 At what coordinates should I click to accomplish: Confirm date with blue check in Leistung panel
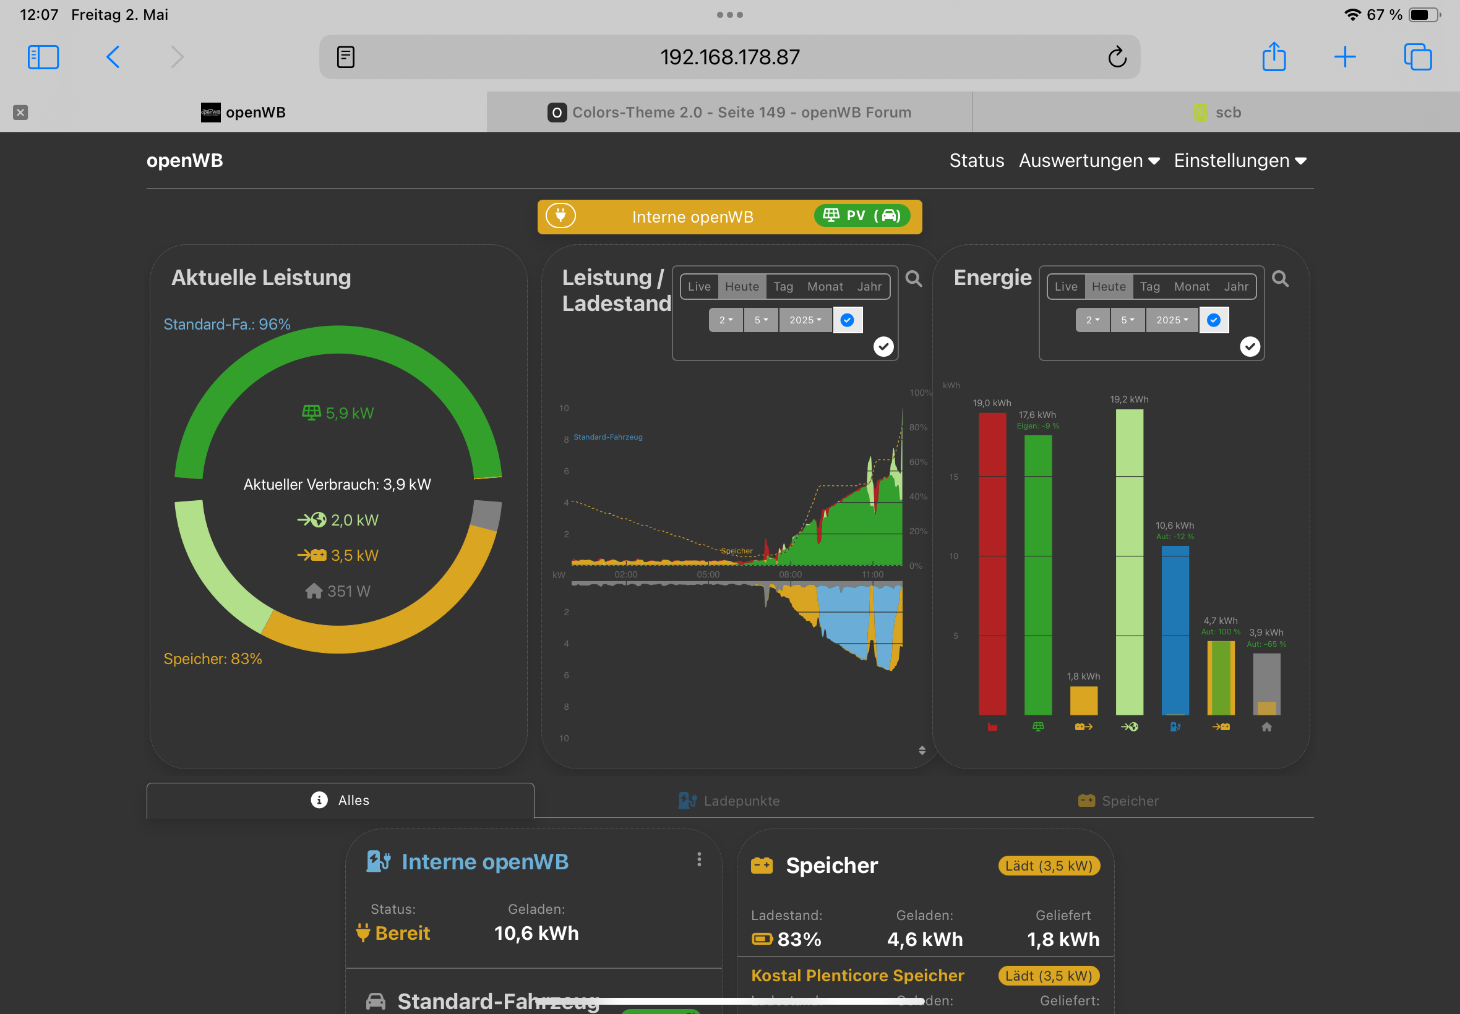point(848,320)
